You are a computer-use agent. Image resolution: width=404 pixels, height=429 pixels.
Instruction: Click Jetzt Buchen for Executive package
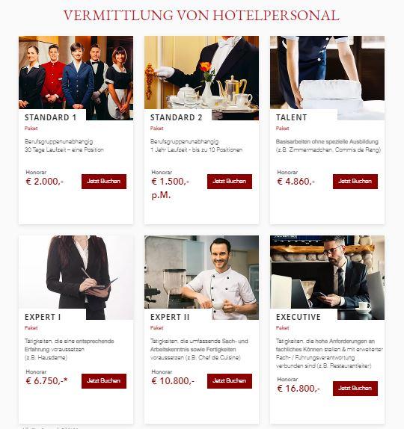tap(355, 388)
